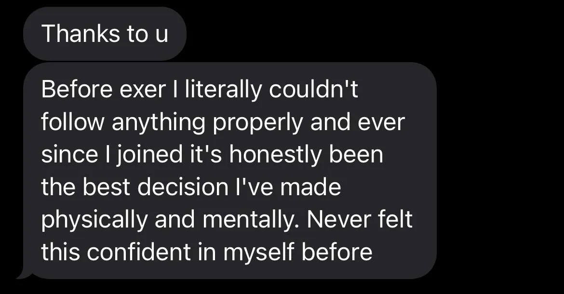Screen dimensions: 564x294
Task: Click the "Thanks to u" message bubble
Action: (x=105, y=34)
